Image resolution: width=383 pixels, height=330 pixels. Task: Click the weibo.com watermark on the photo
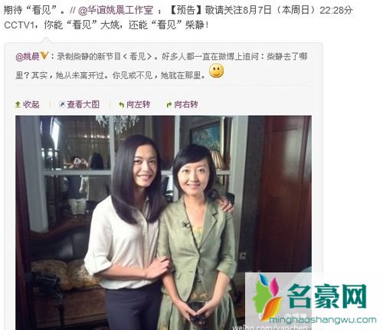pos(270,328)
